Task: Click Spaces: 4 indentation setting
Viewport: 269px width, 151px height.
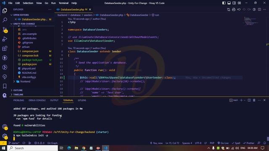Action: pos(187,143)
